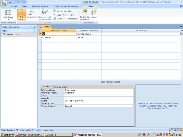Click the Aligner le texte value Général

point(99,106)
